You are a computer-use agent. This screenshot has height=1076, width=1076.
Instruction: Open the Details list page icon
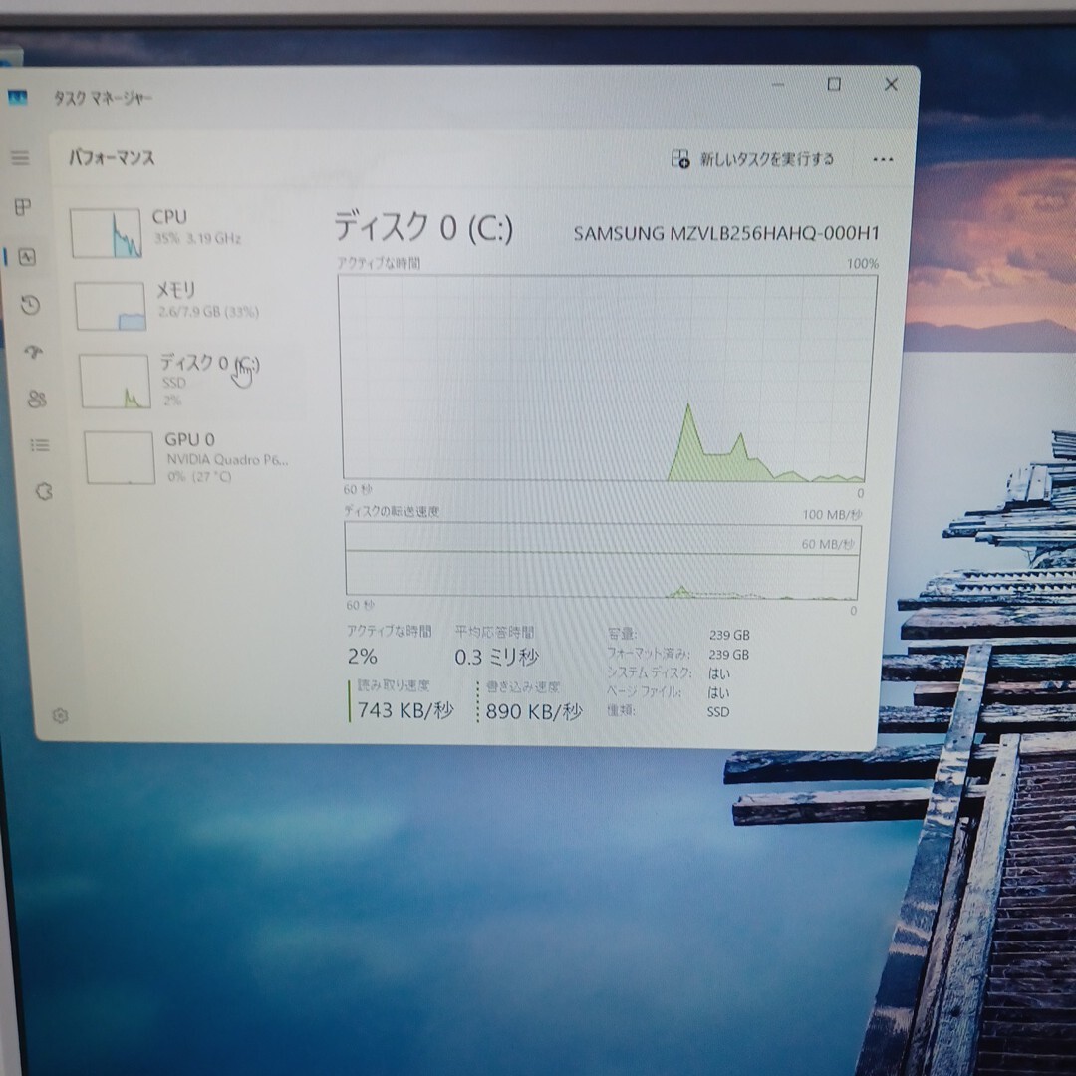pos(40,445)
